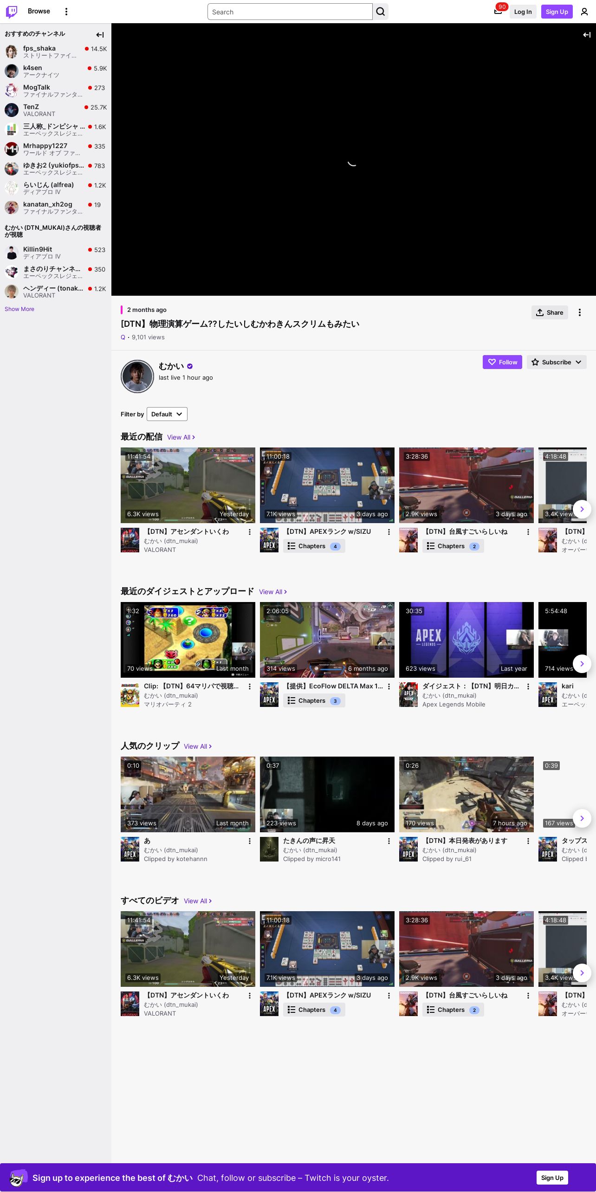Open options for clip たきんの声に昇天
The height and width of the screenshot is (1192, 596).
click(x=389, y=841)
